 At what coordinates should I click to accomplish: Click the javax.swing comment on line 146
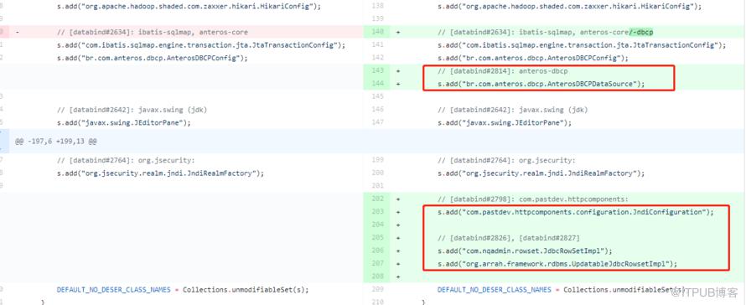click(x=513, y=110)
